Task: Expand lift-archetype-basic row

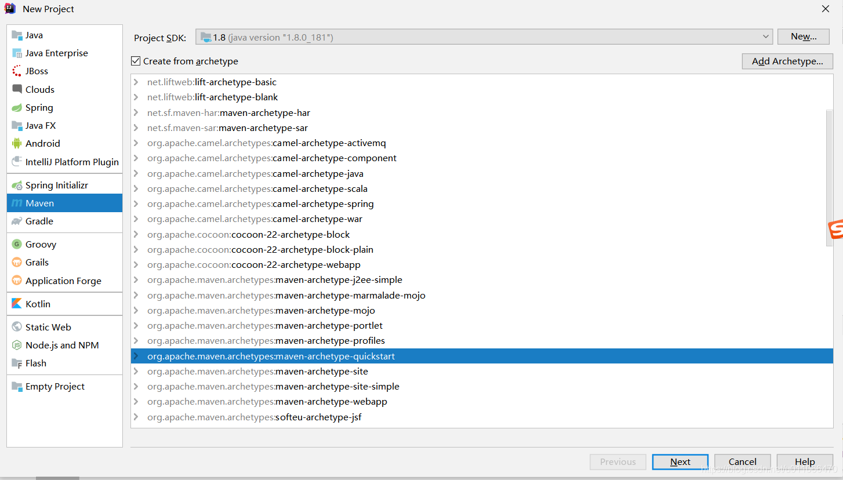Action: (x=136, y=82)
